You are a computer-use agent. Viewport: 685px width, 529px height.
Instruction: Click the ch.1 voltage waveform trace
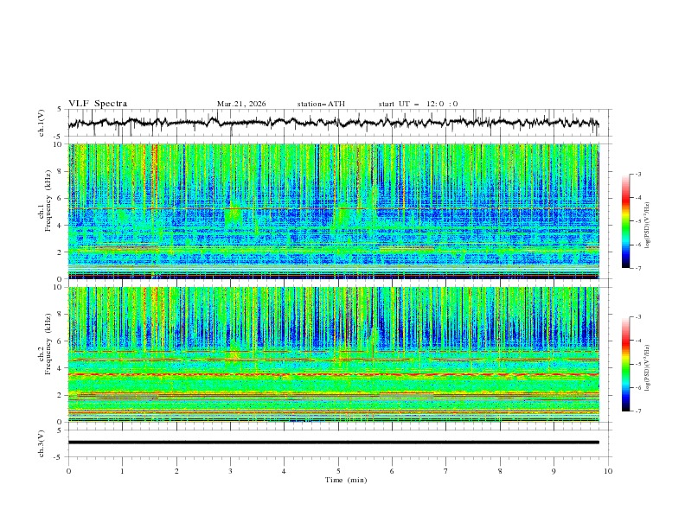tap(333, 123)
